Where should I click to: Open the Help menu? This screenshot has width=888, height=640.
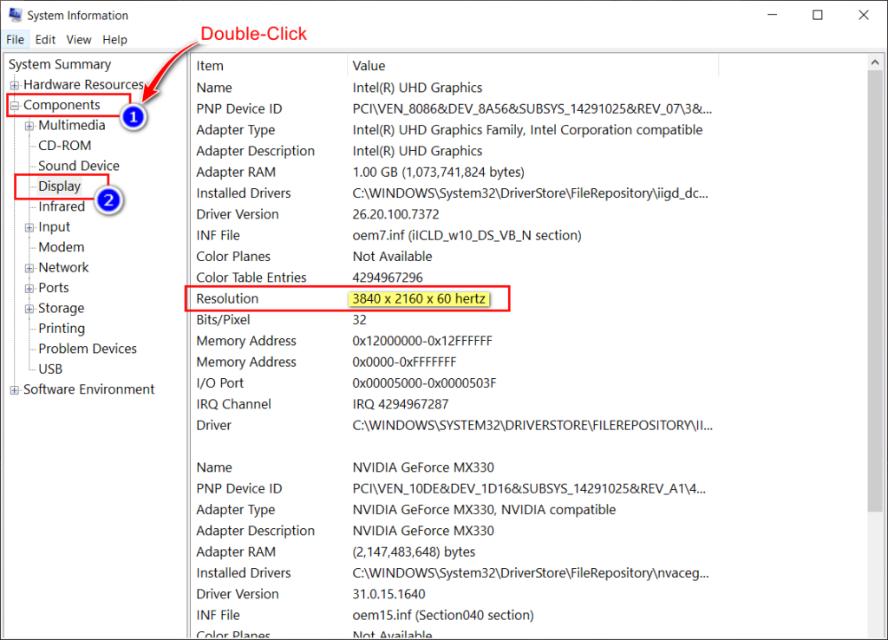point(114,39)
